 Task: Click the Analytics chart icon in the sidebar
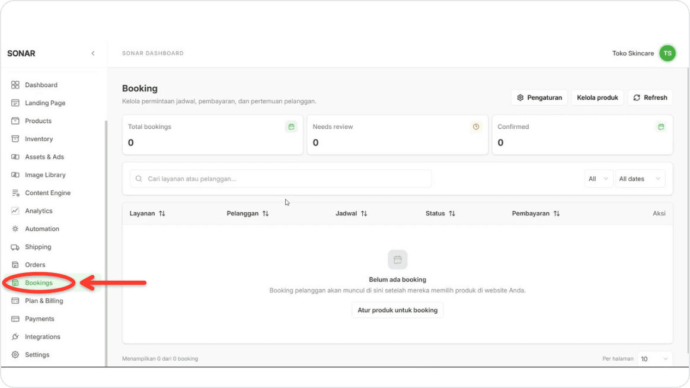[15, 211]
